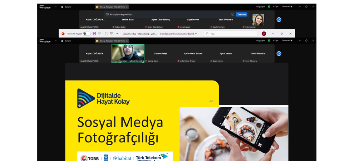Image resolution: width=354 pixels, height=161 pixels.
Task: Click Dijitalde Hayat Kolay logo on slide
Action: tap(103, 98)
